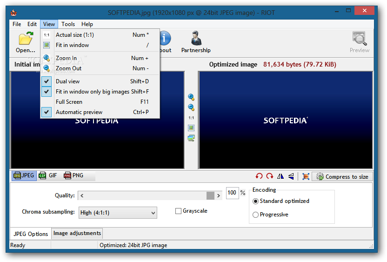Click the About info icon
The image size is (387, 262).
click(x=165, y=38)
